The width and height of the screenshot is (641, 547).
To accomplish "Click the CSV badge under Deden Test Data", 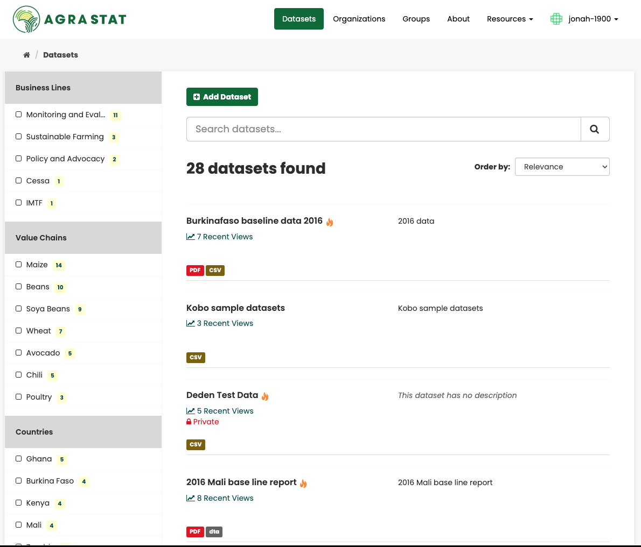I will click(x=196, y=445).
